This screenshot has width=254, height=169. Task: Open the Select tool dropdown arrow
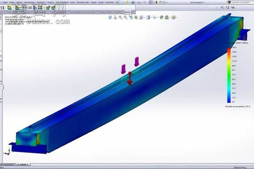[x=153, y=3]
